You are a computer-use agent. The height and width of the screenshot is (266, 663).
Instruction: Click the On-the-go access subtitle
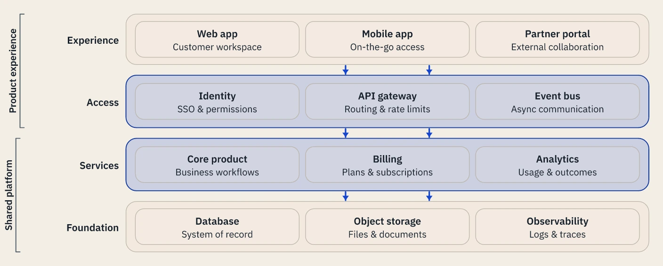[x=387, y=47]
